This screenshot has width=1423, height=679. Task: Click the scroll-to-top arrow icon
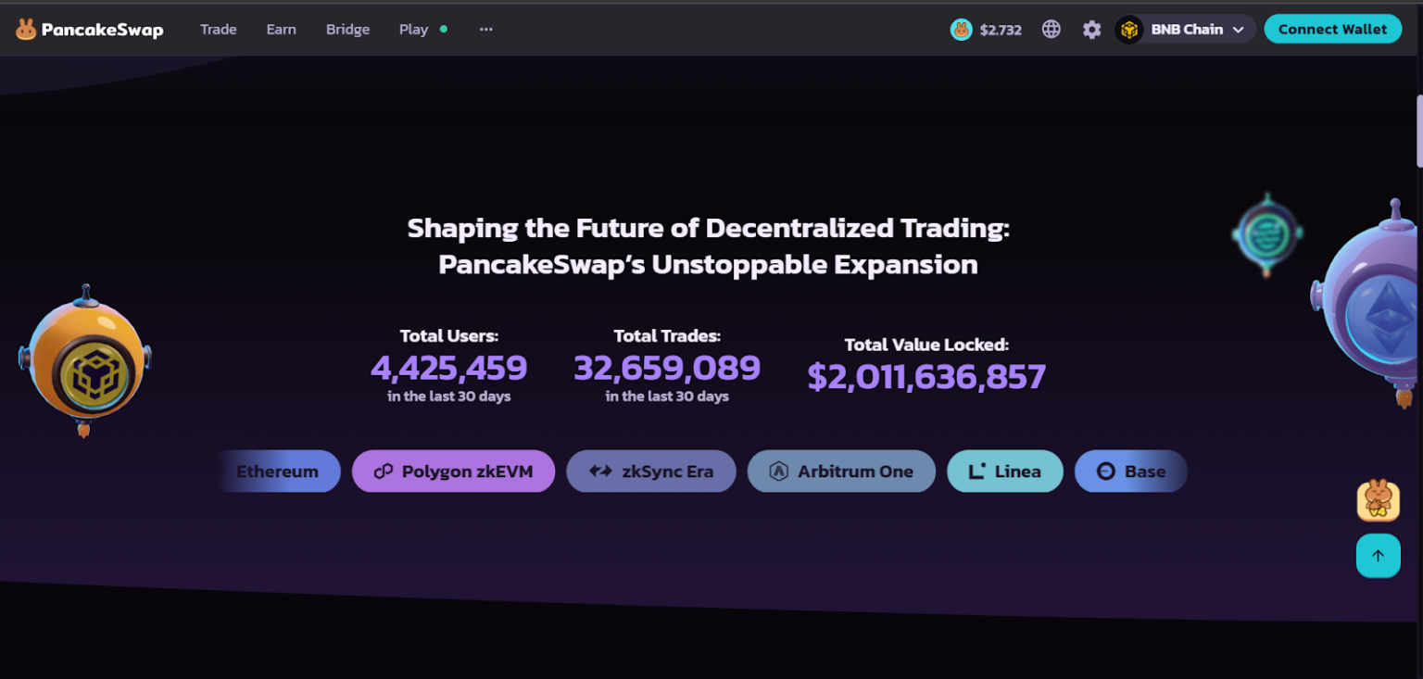pos(1378,556)
